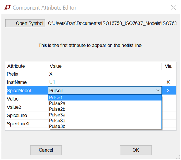The width and height of the screenshot is (181, 160).
Task: Select Pulse1 from the dropdown list
Action: pos(105,98)
